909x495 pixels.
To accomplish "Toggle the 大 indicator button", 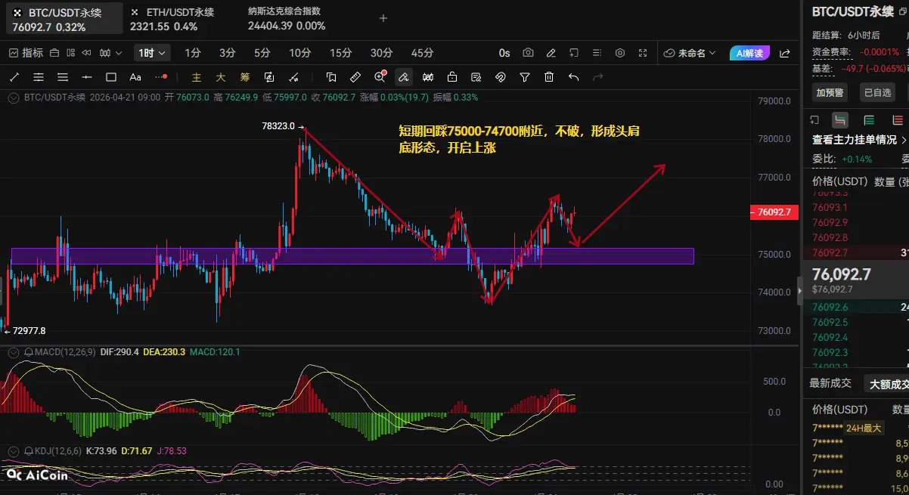I will 221,76.
